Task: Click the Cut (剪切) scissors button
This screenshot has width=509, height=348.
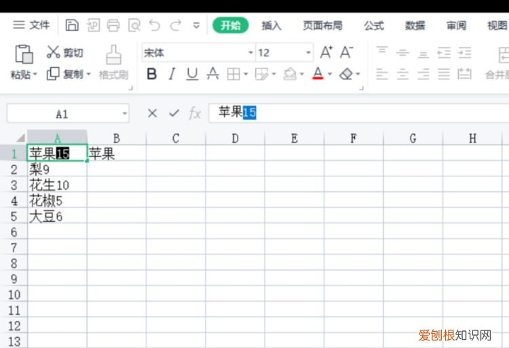Action: 64,52
